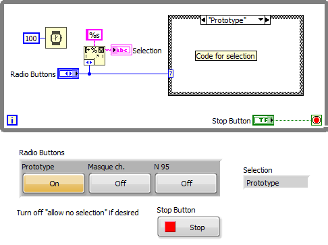The image size is (328, 245).
Task: Click the %s format string constant
Action: 94,35
